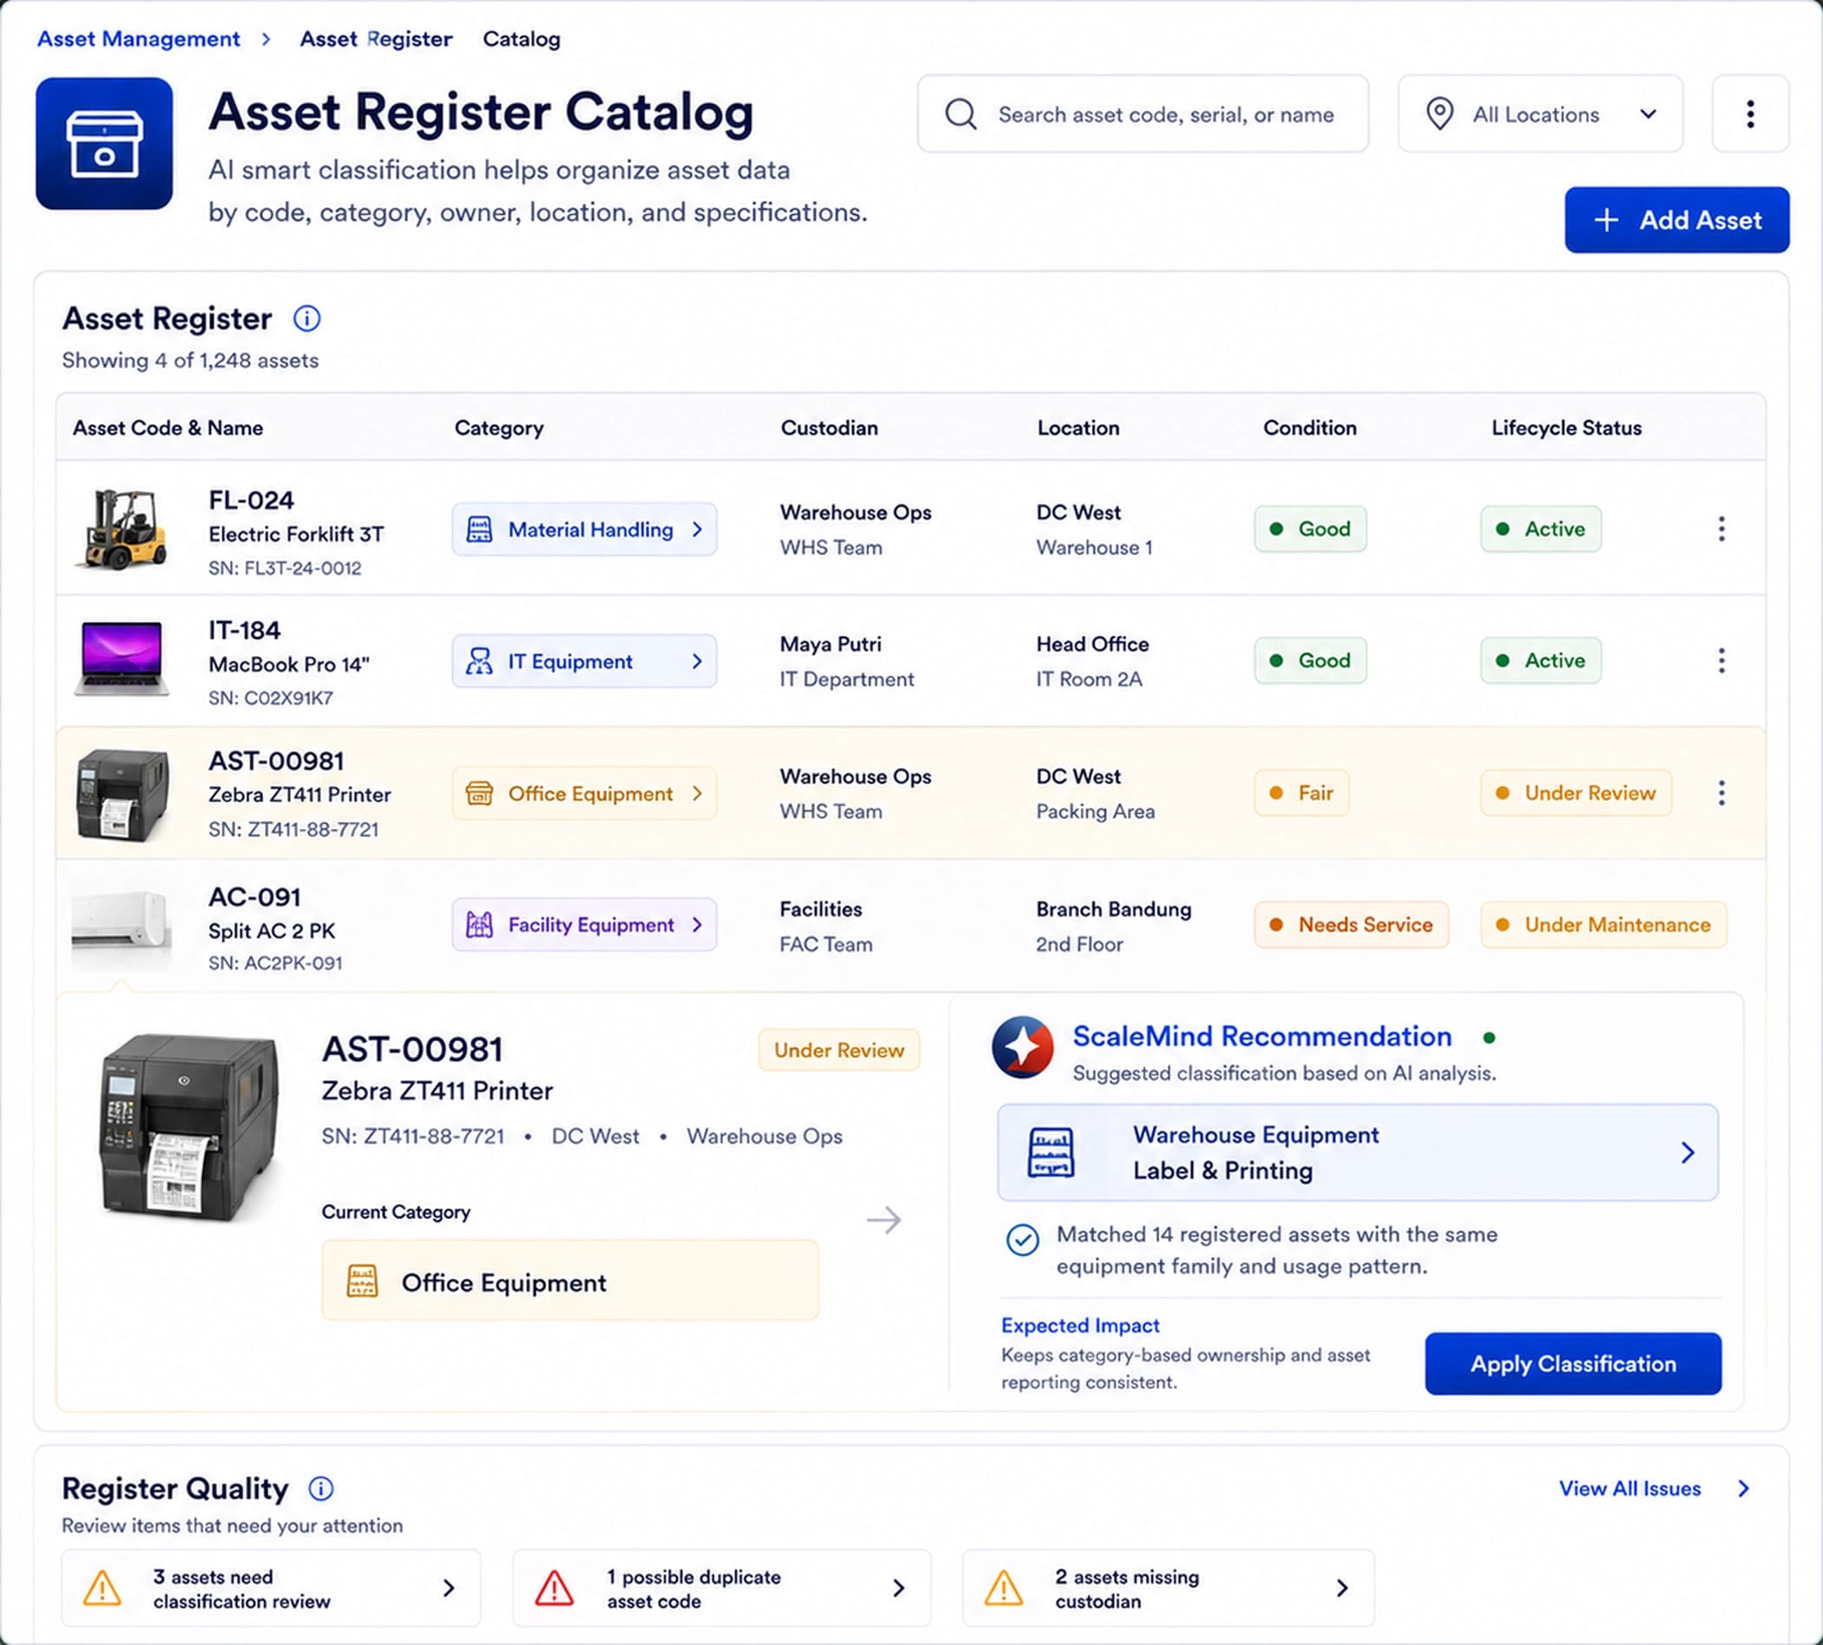1823x1645 pixels.
Task: Open row menu for IT-184 MacBook
Action: point(1721,661)
